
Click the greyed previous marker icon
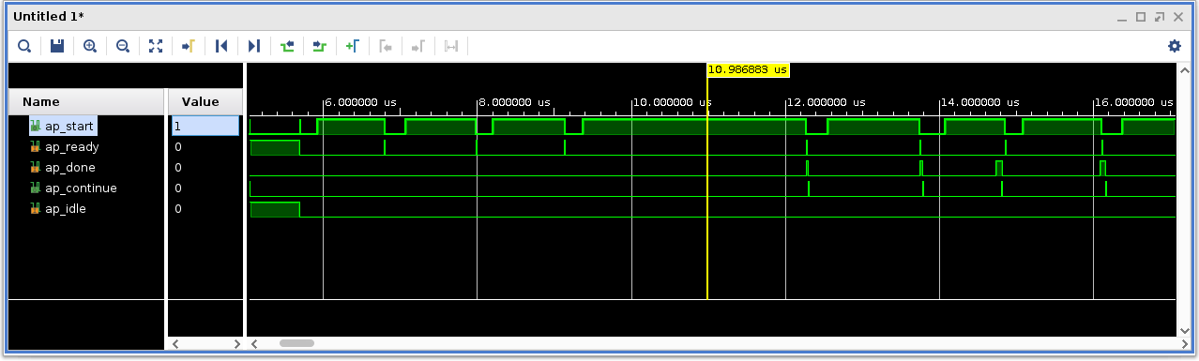[386, 45]
